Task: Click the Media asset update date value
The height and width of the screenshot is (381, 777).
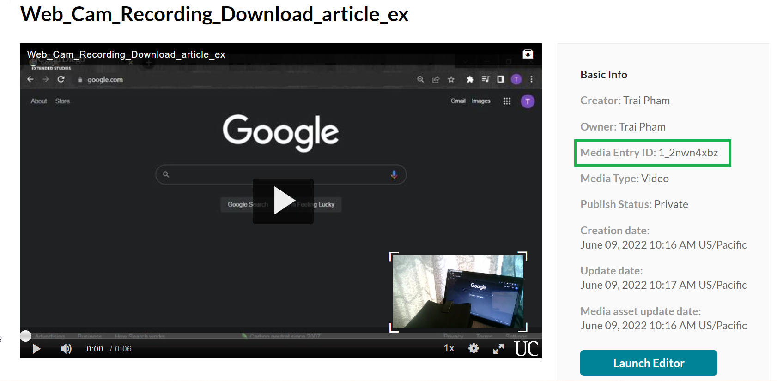Action: click(x=663, y=326)
